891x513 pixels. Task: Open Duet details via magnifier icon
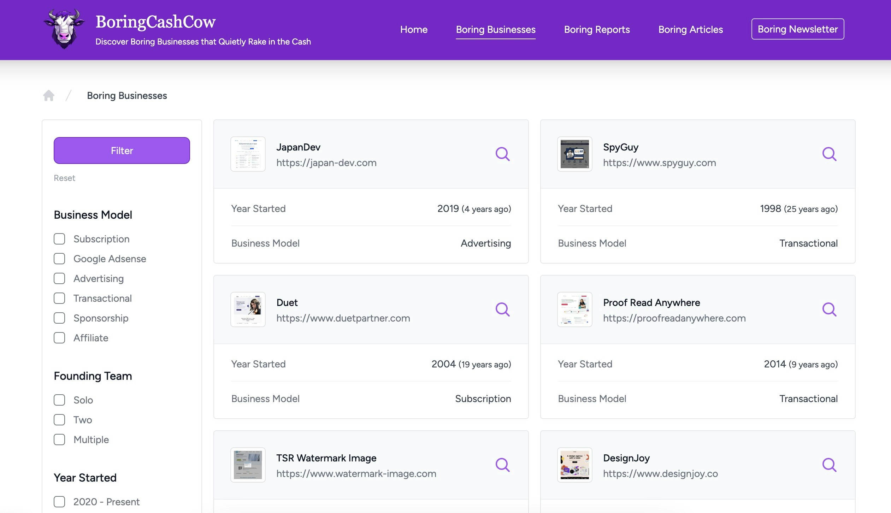tap(502, 309)
